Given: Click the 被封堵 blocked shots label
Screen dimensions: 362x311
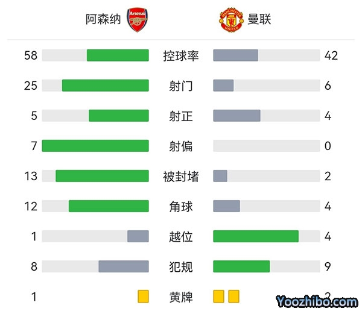Looking at the screenshot, I should [181, 176].
